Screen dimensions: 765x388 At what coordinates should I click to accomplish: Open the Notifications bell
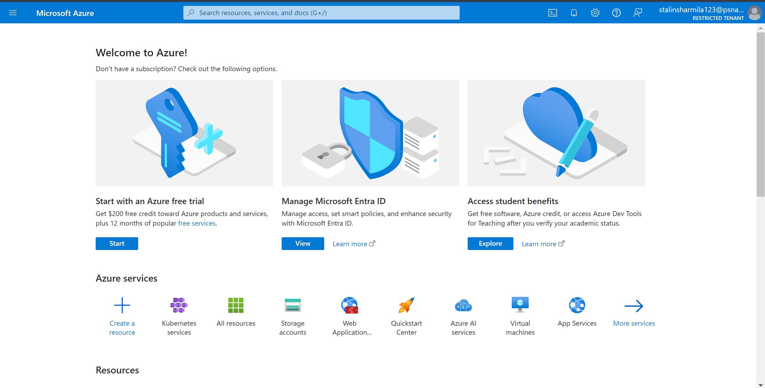pos(574,12)
